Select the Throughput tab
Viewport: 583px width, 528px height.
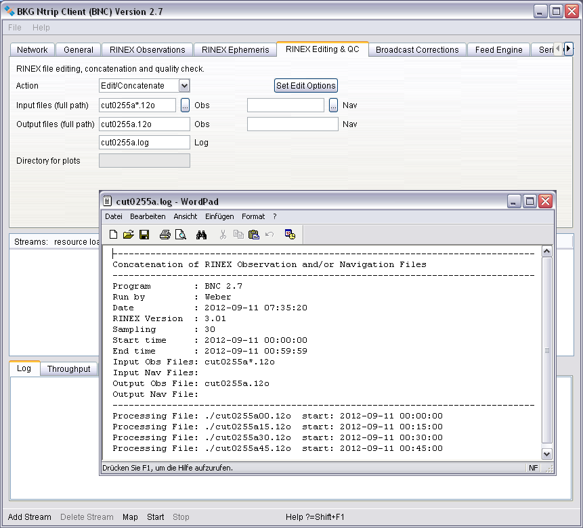tap(68, 369)
